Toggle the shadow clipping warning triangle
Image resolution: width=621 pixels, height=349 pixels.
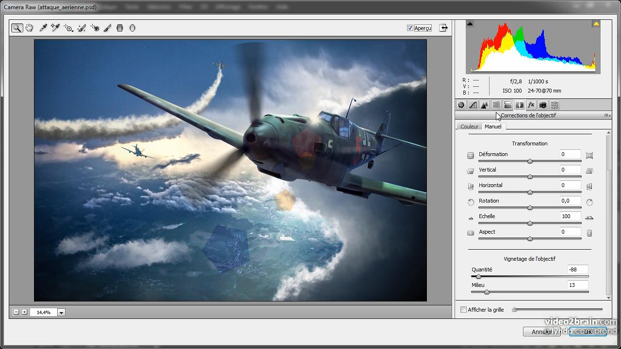(x=470, y=24)
